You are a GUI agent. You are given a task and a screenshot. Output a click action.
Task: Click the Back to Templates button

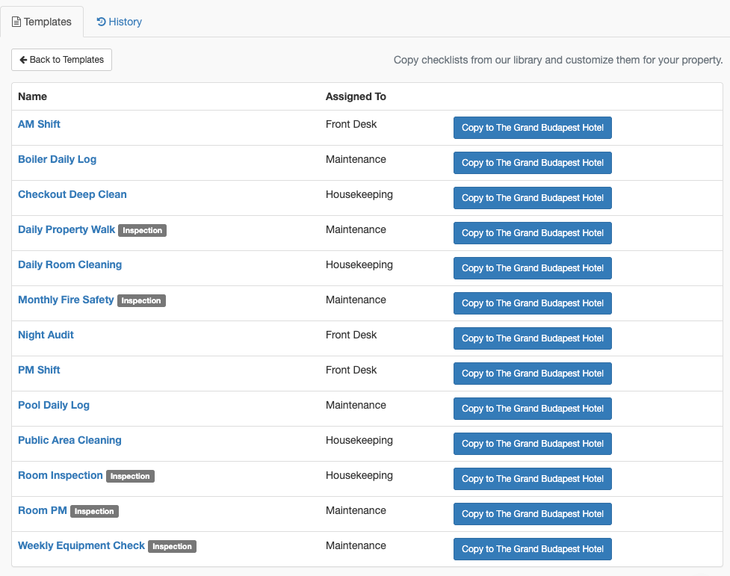(61, 60)
